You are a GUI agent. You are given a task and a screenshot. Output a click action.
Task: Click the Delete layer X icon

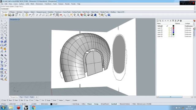coord(163,21)
